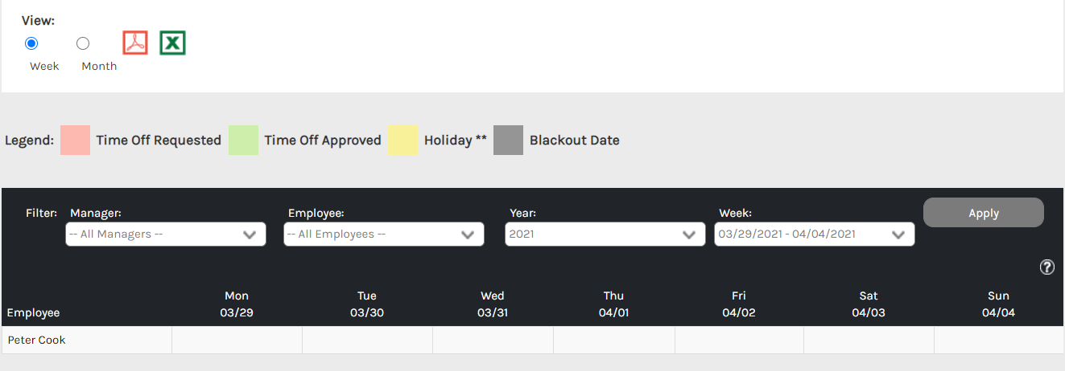
Task: Click the Holiday yellow legend swatch
Action: (402, 140)
